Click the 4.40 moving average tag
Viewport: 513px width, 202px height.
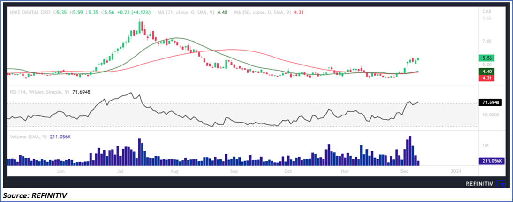(x=486, y=72)
